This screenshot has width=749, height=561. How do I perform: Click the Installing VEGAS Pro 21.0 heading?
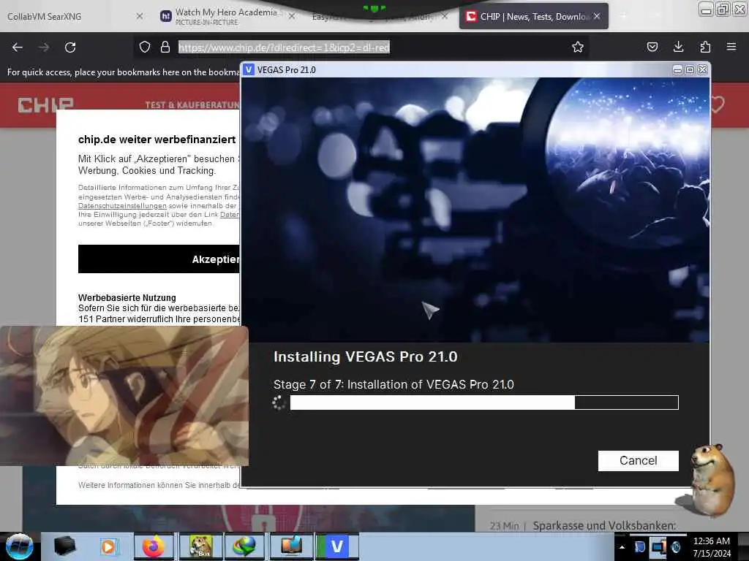coord(366,356)
